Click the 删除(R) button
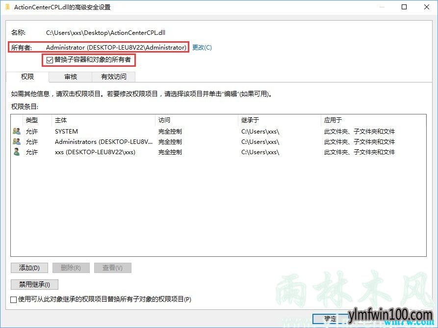Image resolution: width=438 pixels, height=328 pixels. 71,268
